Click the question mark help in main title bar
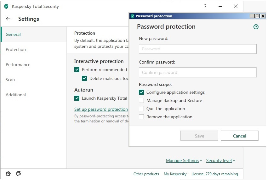 point(205,6)
